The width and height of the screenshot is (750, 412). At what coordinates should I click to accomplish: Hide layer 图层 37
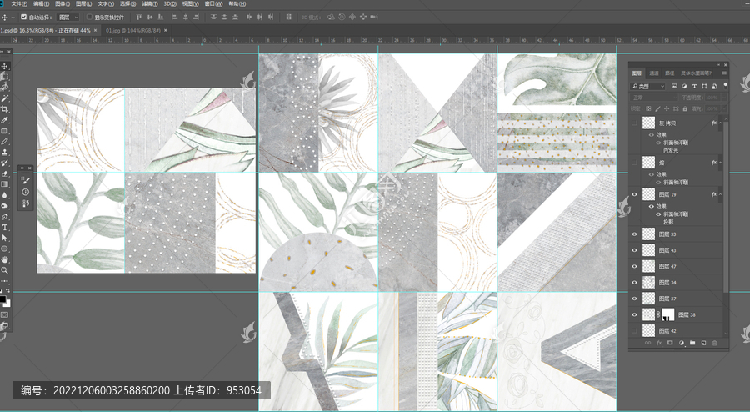635,299
